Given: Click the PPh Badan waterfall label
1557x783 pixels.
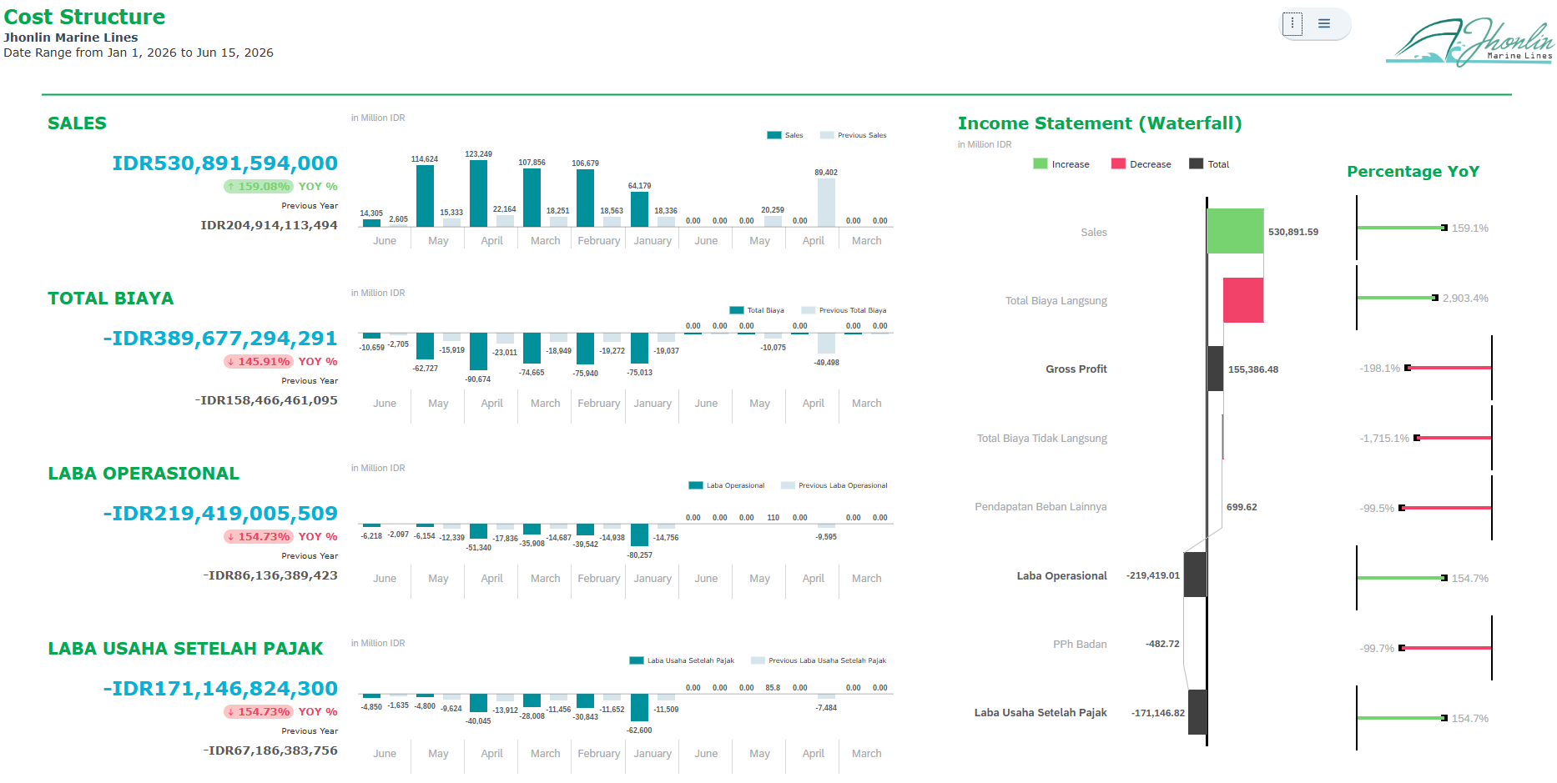Looking at the screenshot, I should pos(1080,644).
